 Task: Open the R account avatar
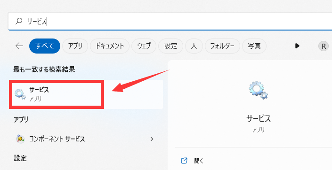coord(324,46)
